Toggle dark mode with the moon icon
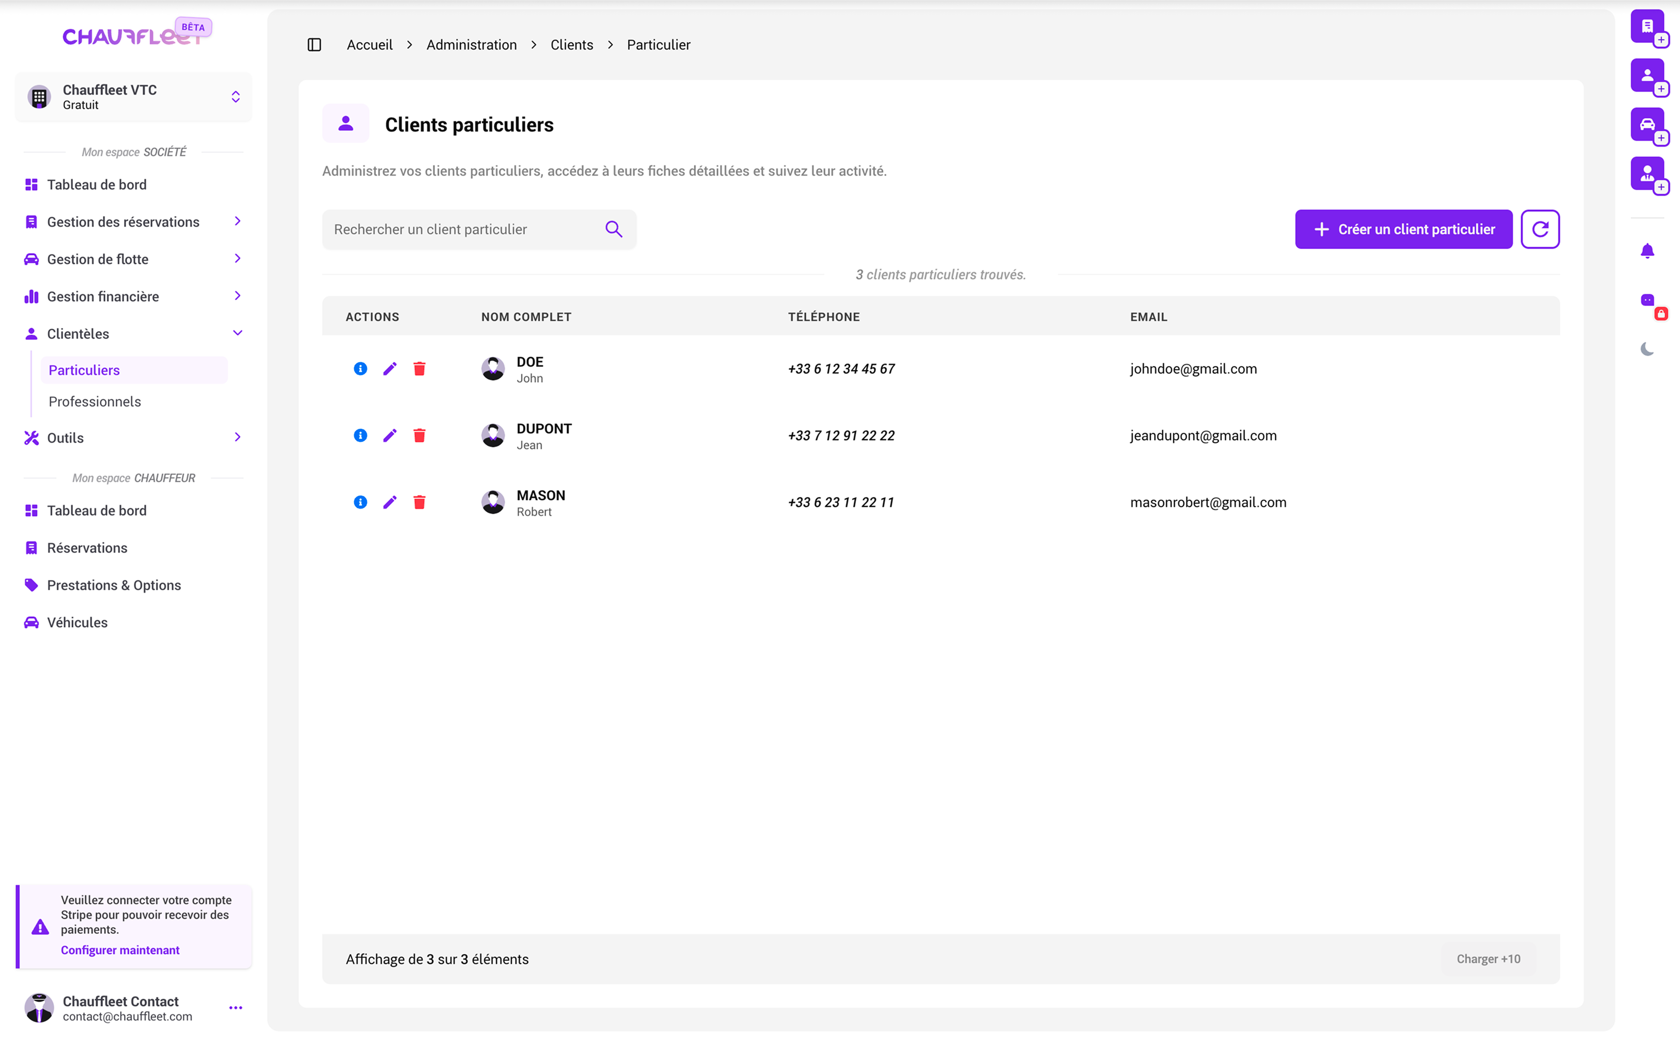 1647,349
